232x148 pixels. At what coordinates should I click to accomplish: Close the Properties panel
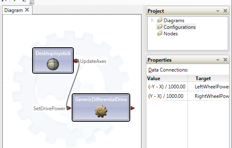(x=225, y=60)
